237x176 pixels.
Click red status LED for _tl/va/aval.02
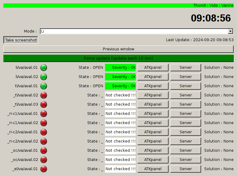coord(44,95)
